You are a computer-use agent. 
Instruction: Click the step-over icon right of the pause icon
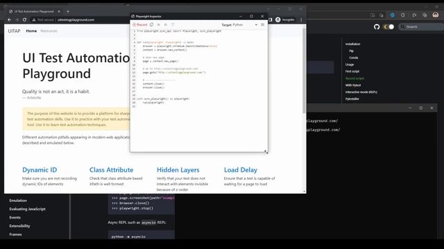[173, 25]
